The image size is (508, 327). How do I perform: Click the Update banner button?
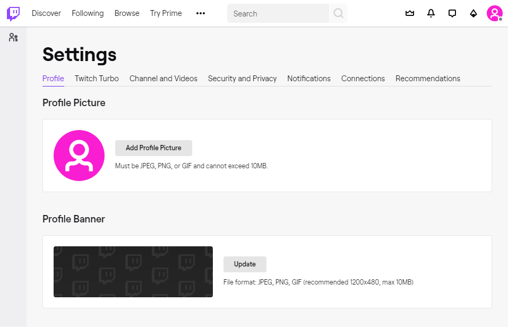(x=245, y=264)
